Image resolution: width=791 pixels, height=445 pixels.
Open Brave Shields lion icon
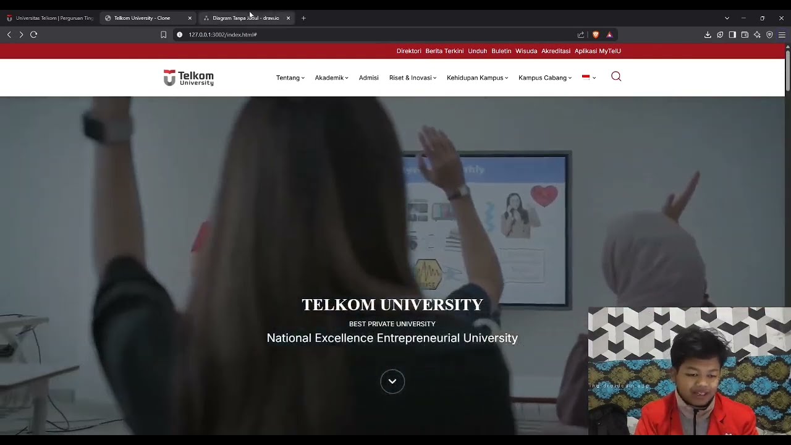pyautogui.click(x=596, y=35)
